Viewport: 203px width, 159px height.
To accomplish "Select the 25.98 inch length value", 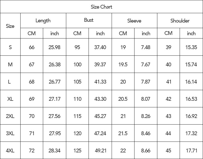I will point(55,47).
